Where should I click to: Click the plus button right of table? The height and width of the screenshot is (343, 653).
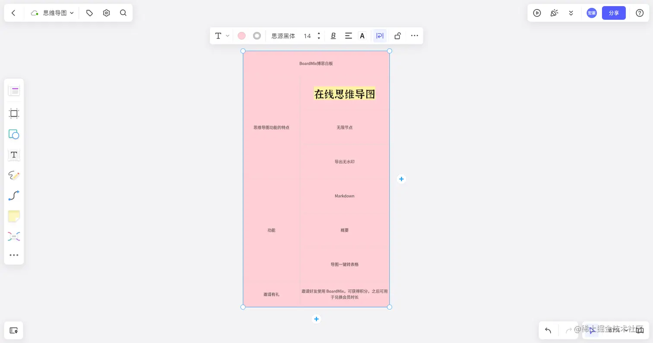[x=401, y=179]
